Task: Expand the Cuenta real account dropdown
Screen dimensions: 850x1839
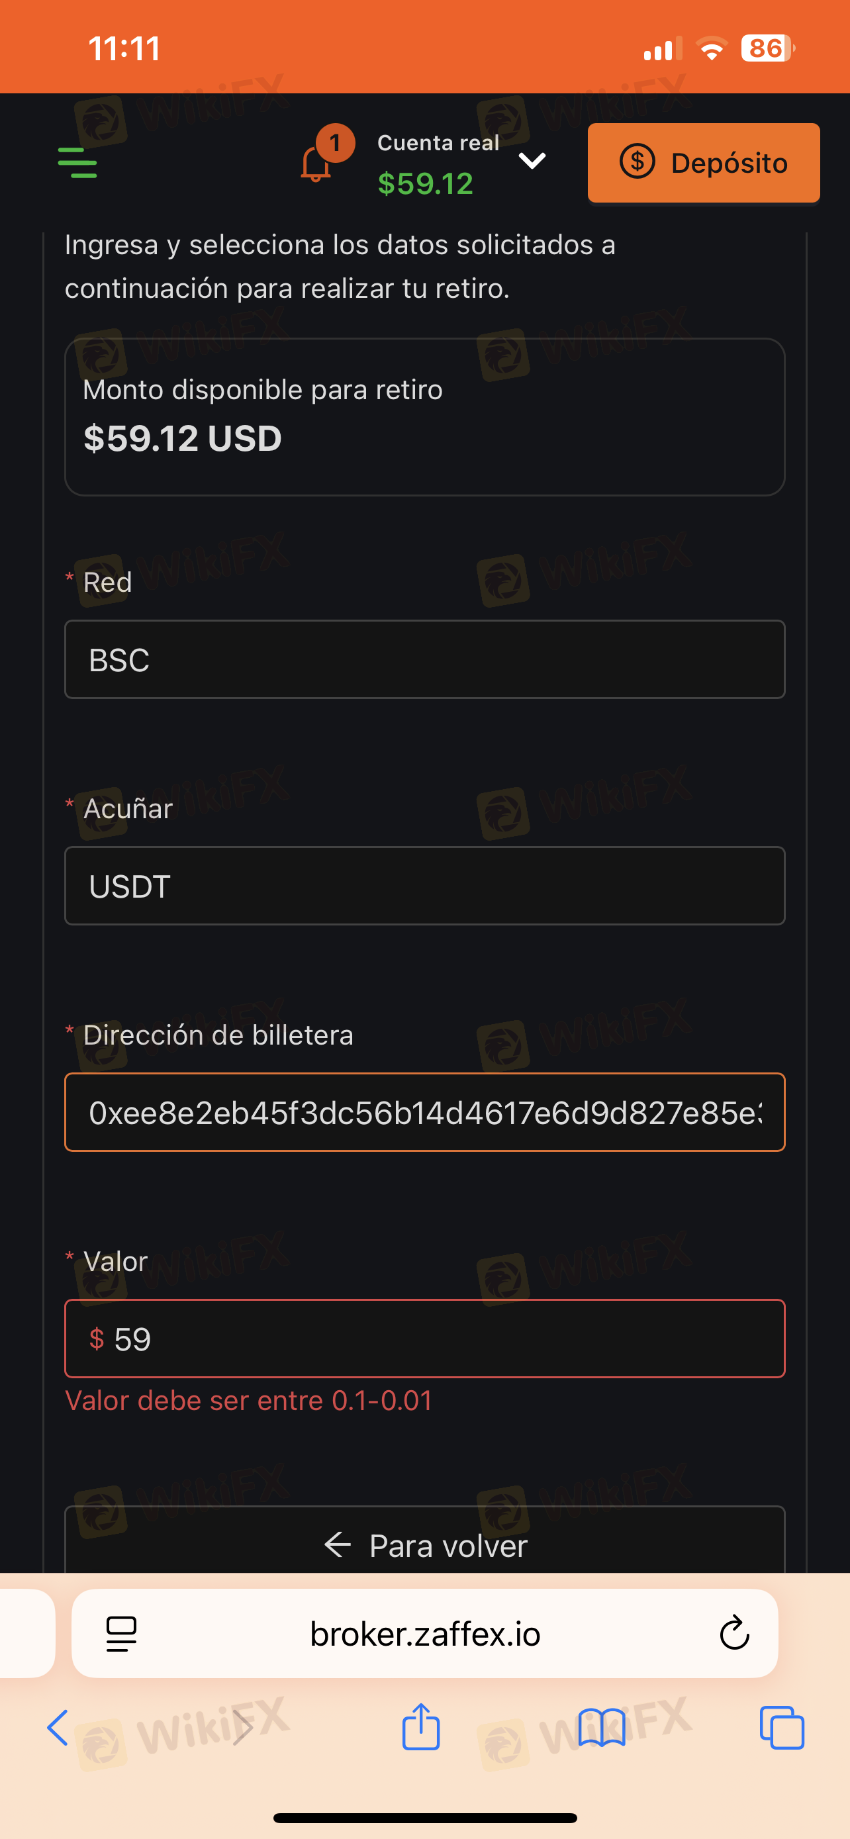Action: tap(532, 161)
